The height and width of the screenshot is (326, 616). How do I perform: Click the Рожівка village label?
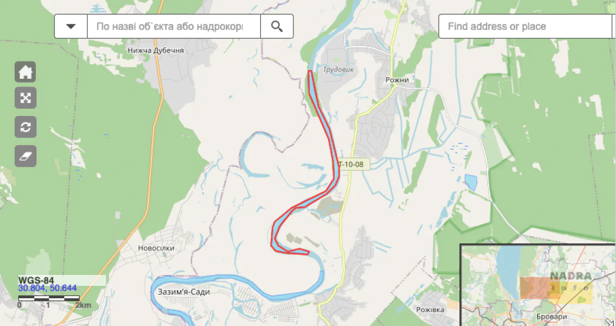coord(430,310)
